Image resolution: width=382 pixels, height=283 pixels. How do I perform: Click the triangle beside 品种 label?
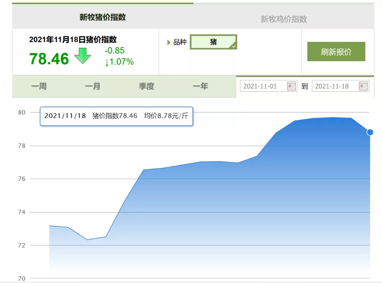point(169,42)
